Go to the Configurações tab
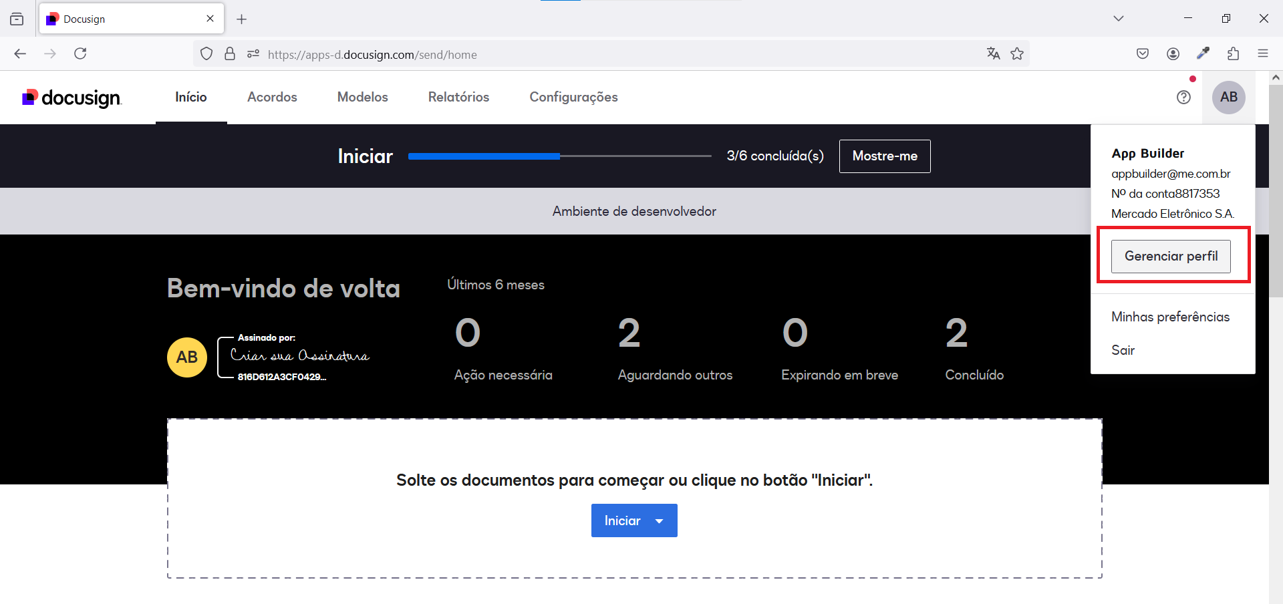This screenshot has width=1283, height=604. click(x=573, y=98)
